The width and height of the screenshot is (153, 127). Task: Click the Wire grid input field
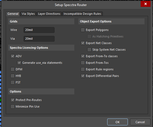pos(39,30)
